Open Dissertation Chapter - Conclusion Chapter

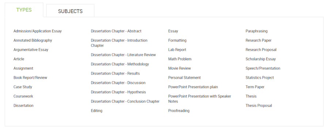[x=125, y=101]
